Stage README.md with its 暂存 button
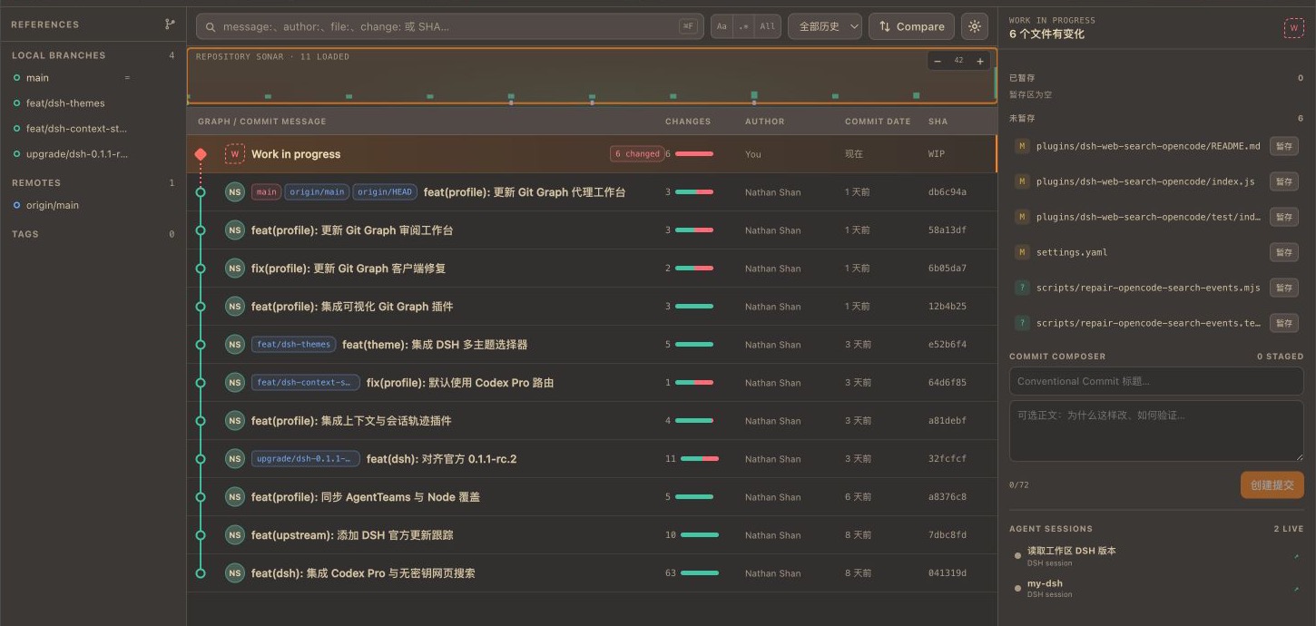The image size is (1316, 626). click(x=1283, y=146)
